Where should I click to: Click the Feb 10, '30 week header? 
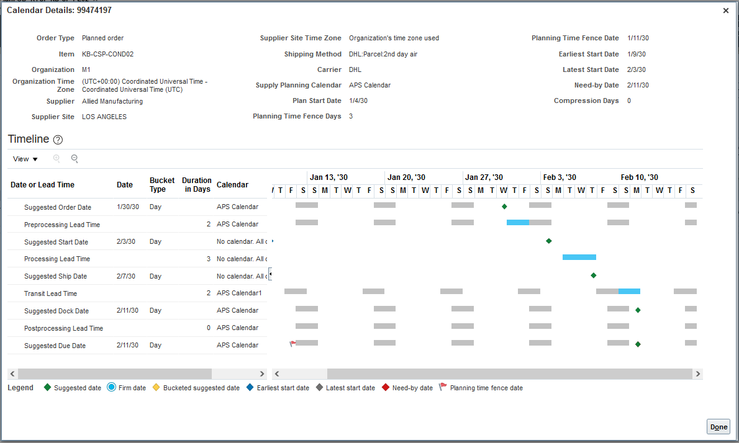640,177
